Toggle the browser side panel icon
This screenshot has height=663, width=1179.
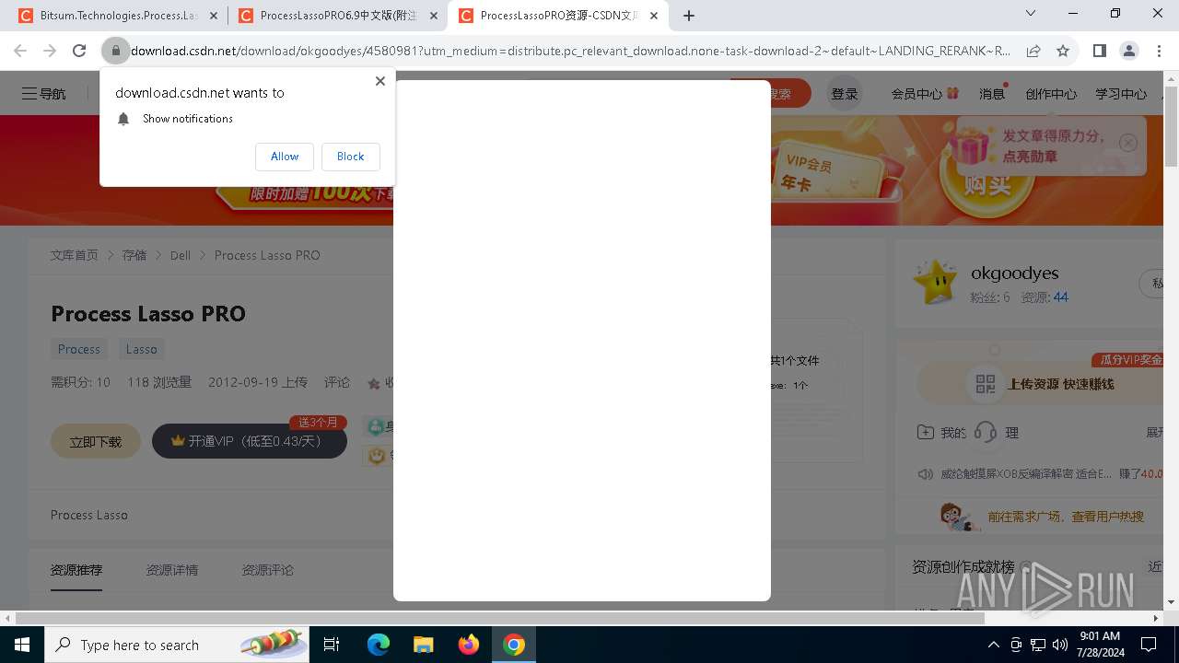(1099, 51)
